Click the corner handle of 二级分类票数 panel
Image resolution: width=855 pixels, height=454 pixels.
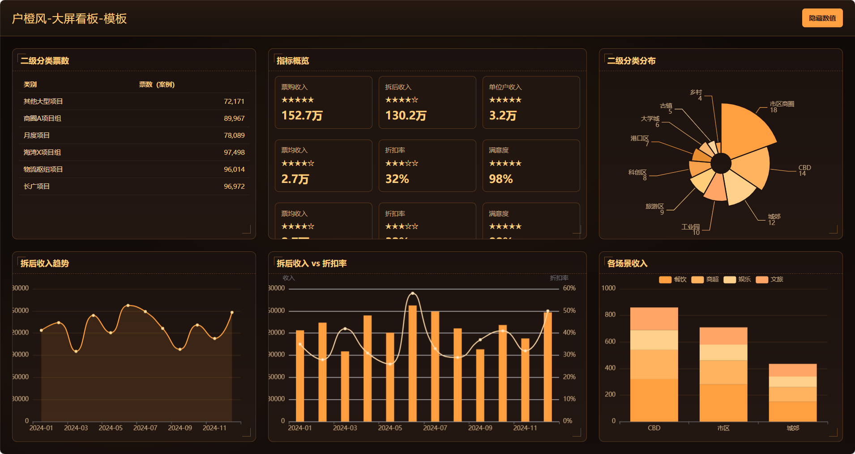247,229
